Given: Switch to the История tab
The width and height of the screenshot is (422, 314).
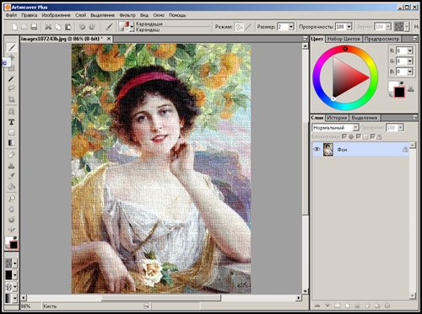Looking at the screenshot, I should pyautogui.click(x=337, y=118).
